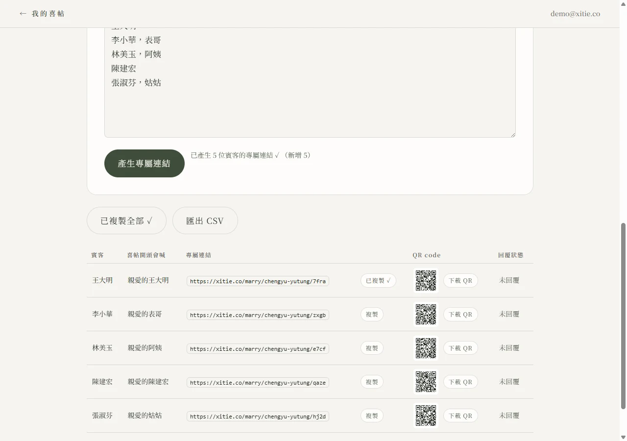The height and width of the screenshot is (441, 627).
Task: Copy the link for 李小華
Action: tap(372, 315)
